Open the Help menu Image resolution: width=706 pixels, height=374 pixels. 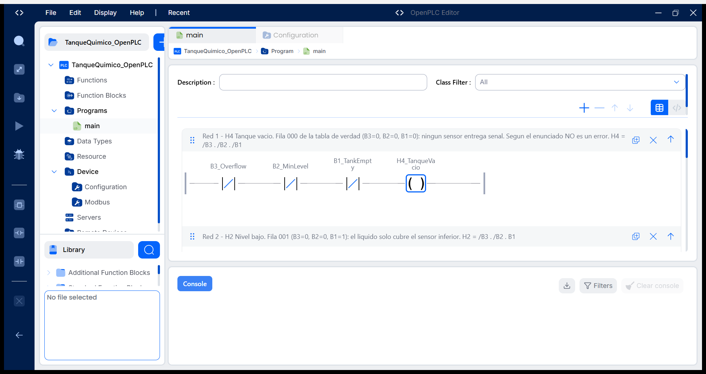point(137,13)
